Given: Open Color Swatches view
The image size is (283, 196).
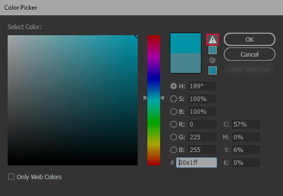Looking at the screenshot, I should 249,69.
